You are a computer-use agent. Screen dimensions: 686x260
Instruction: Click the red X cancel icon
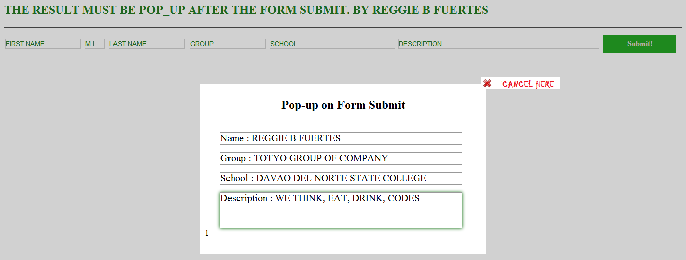(x=487, y=84)
